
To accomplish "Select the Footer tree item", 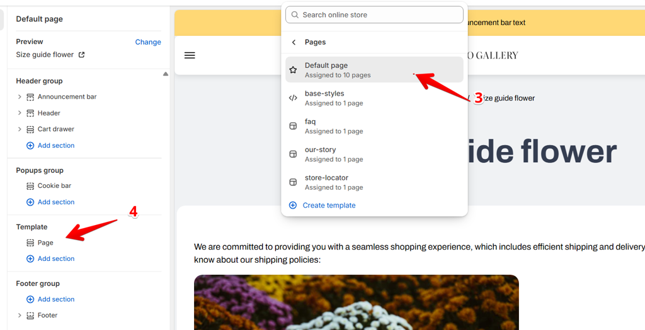I will tap(47, 316).
